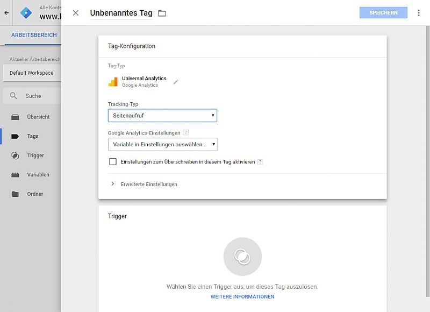Click the Suche search field

(33, 96)
